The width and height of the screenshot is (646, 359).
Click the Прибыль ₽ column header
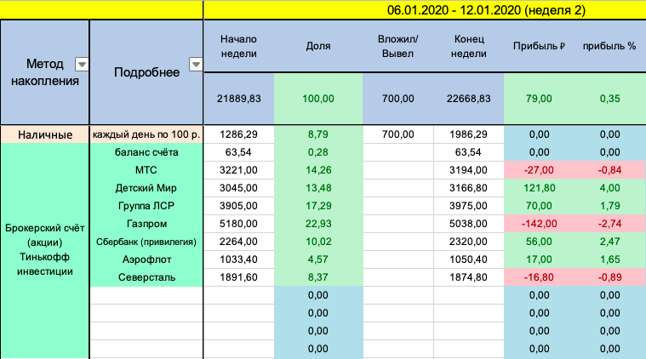[538, 46]
